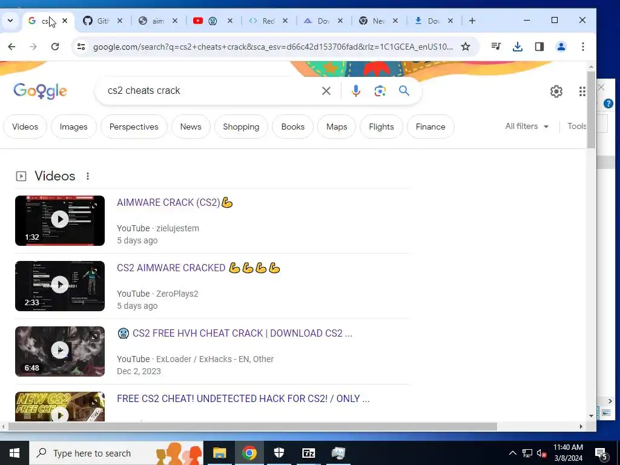Open a new browser tab

(x=472, y=21)
